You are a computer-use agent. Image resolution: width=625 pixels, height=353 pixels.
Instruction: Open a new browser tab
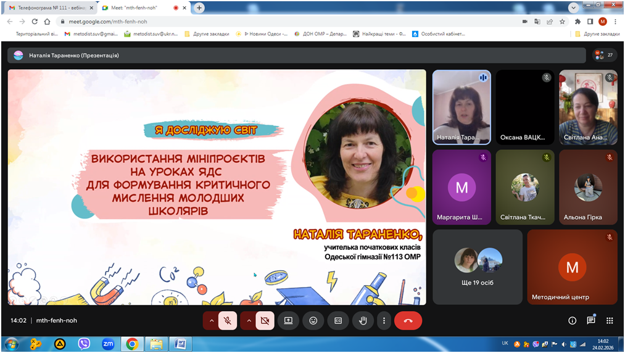200,8
